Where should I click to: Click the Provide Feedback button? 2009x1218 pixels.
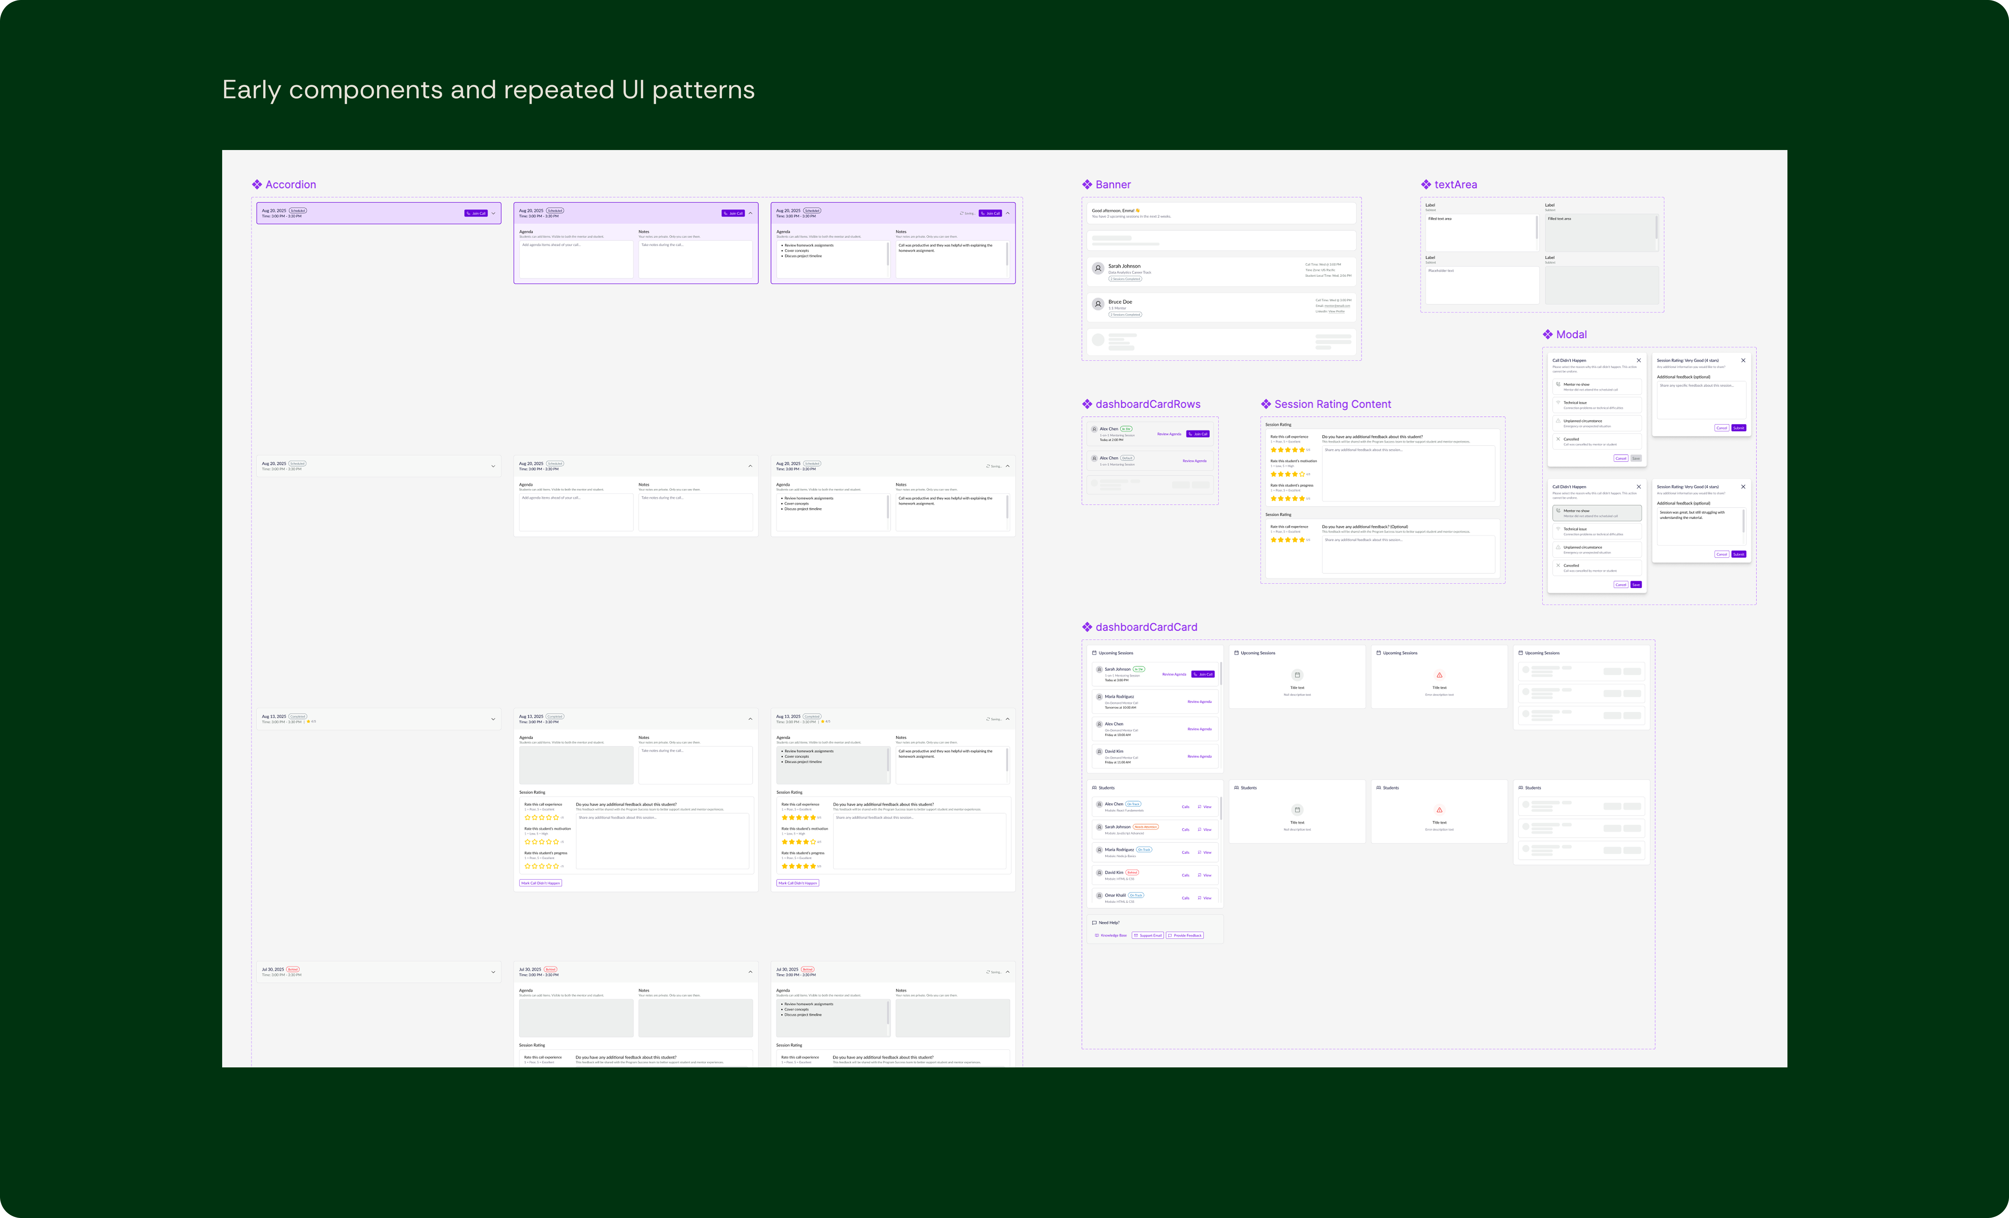tap(1185, 935)
